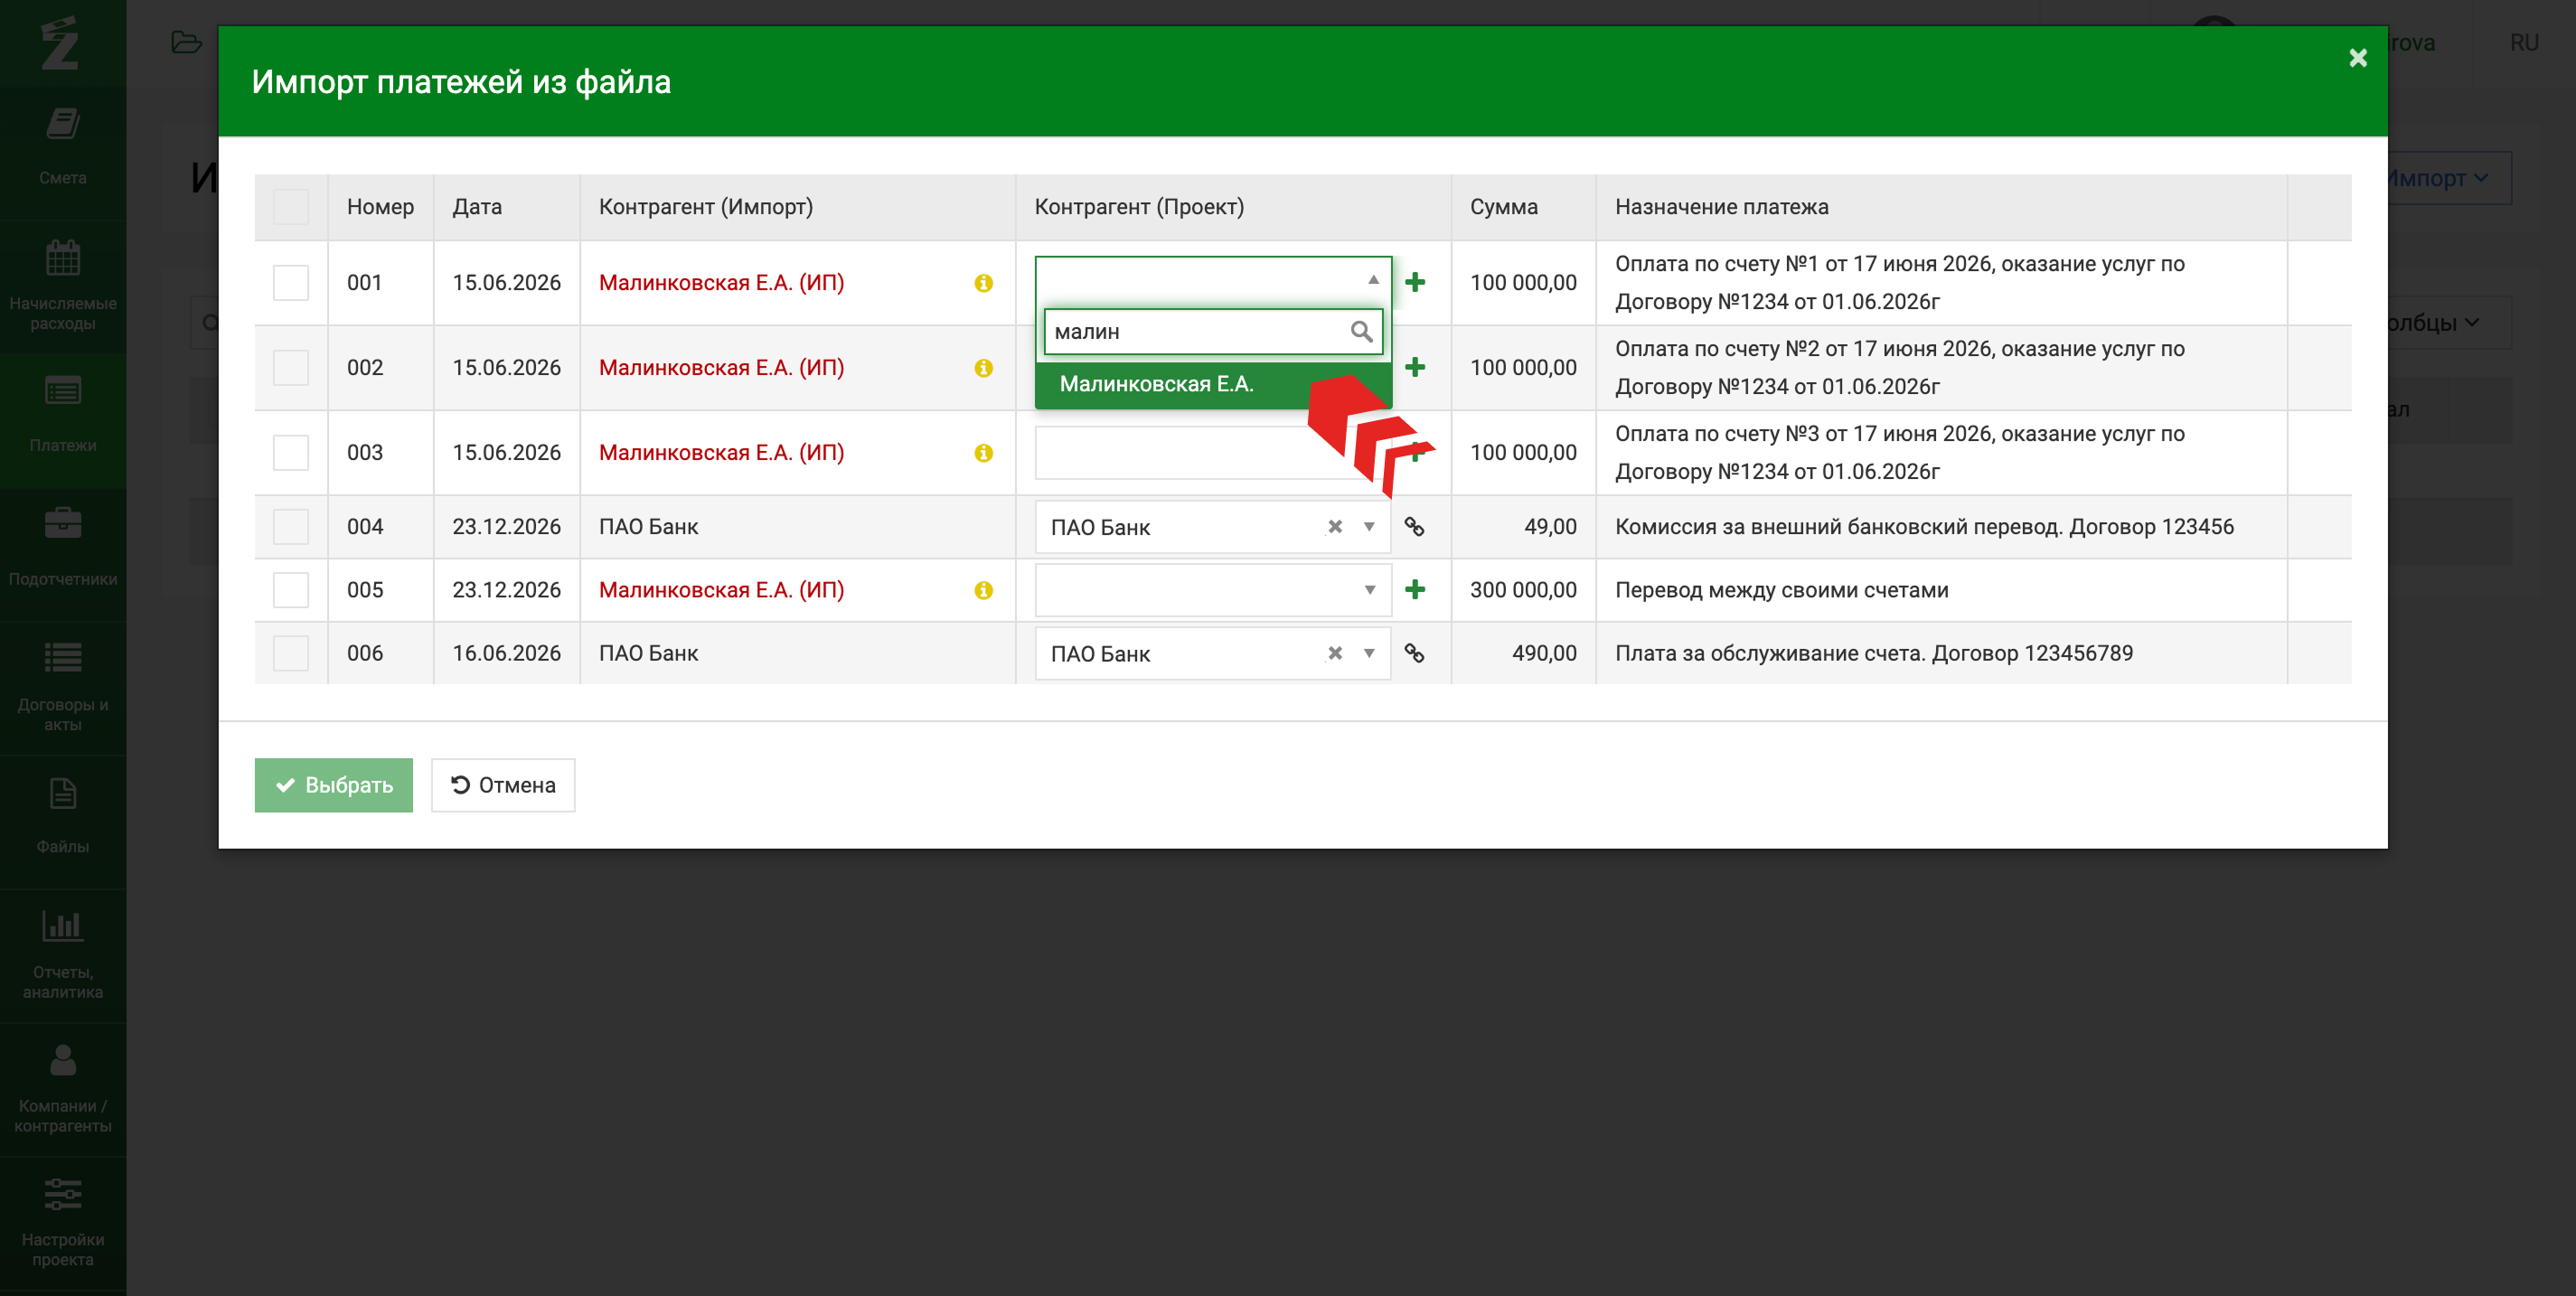Image resolution: width=2576 pixels, height=1296 pixels.
Task: Expand ПАО Банк dropdown in row 004
Action: tap(1369, 527)
